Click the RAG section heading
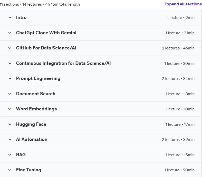Viewport: 202px width, 177px height. click(x=21, y=155)
